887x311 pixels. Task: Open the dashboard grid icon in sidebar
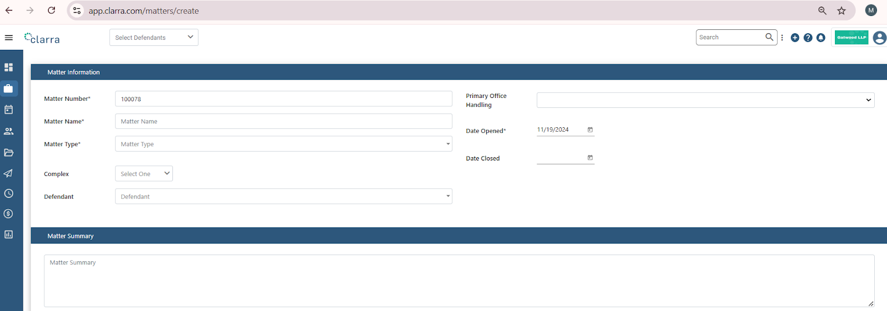9,67
